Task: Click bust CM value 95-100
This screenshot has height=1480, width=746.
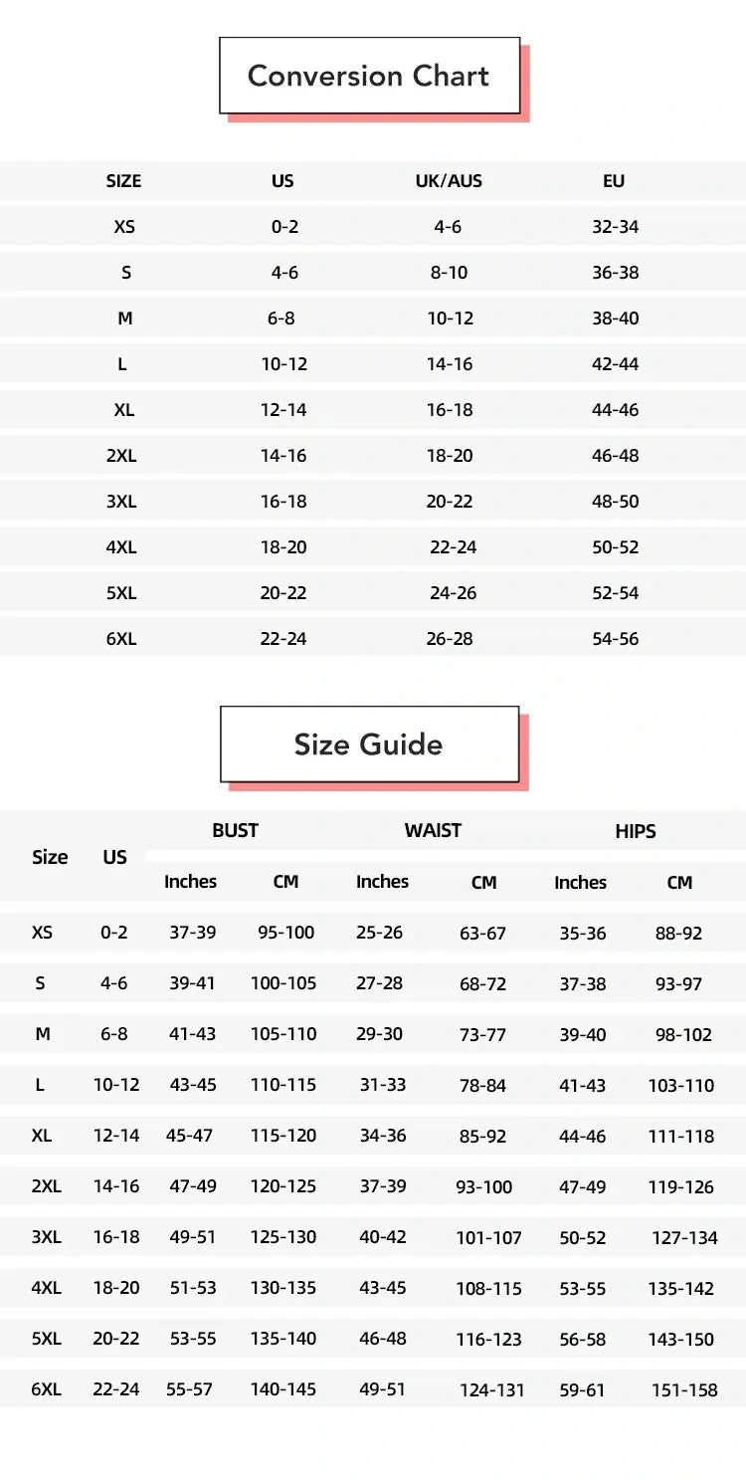Action: coord(285,933)
